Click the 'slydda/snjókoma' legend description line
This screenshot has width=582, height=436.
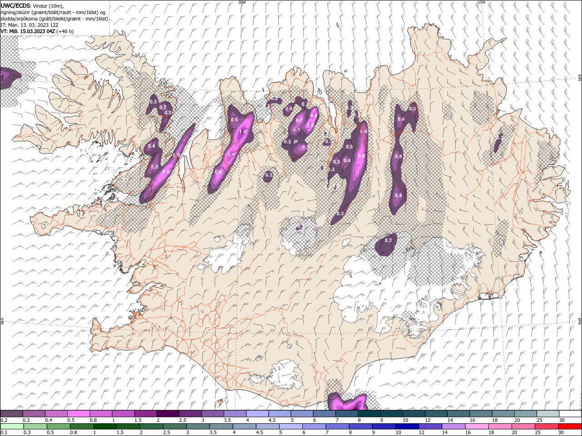(x=55, y=19)
